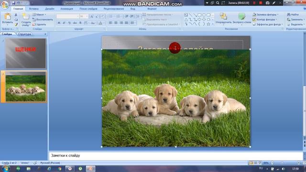Toggle italic formatting with К

pos(64,23)
